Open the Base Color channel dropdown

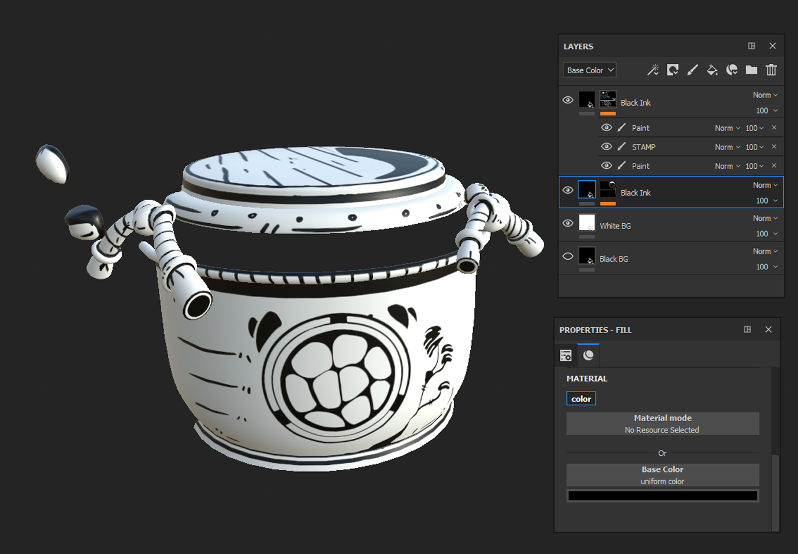pyautogui.click(x=589, y=70)
